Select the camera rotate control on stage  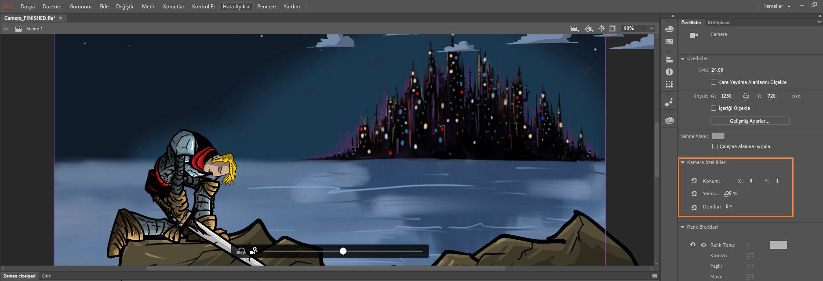(241, 251)
